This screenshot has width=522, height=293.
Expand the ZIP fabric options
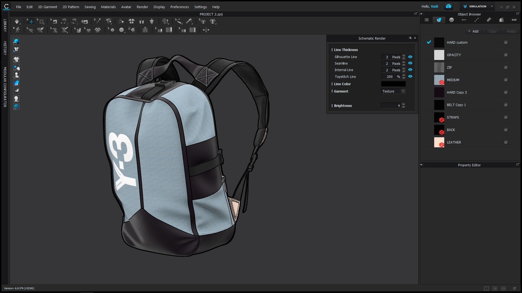coord(506,68)
